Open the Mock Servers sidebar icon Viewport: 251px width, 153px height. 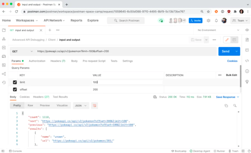point(4,56)
